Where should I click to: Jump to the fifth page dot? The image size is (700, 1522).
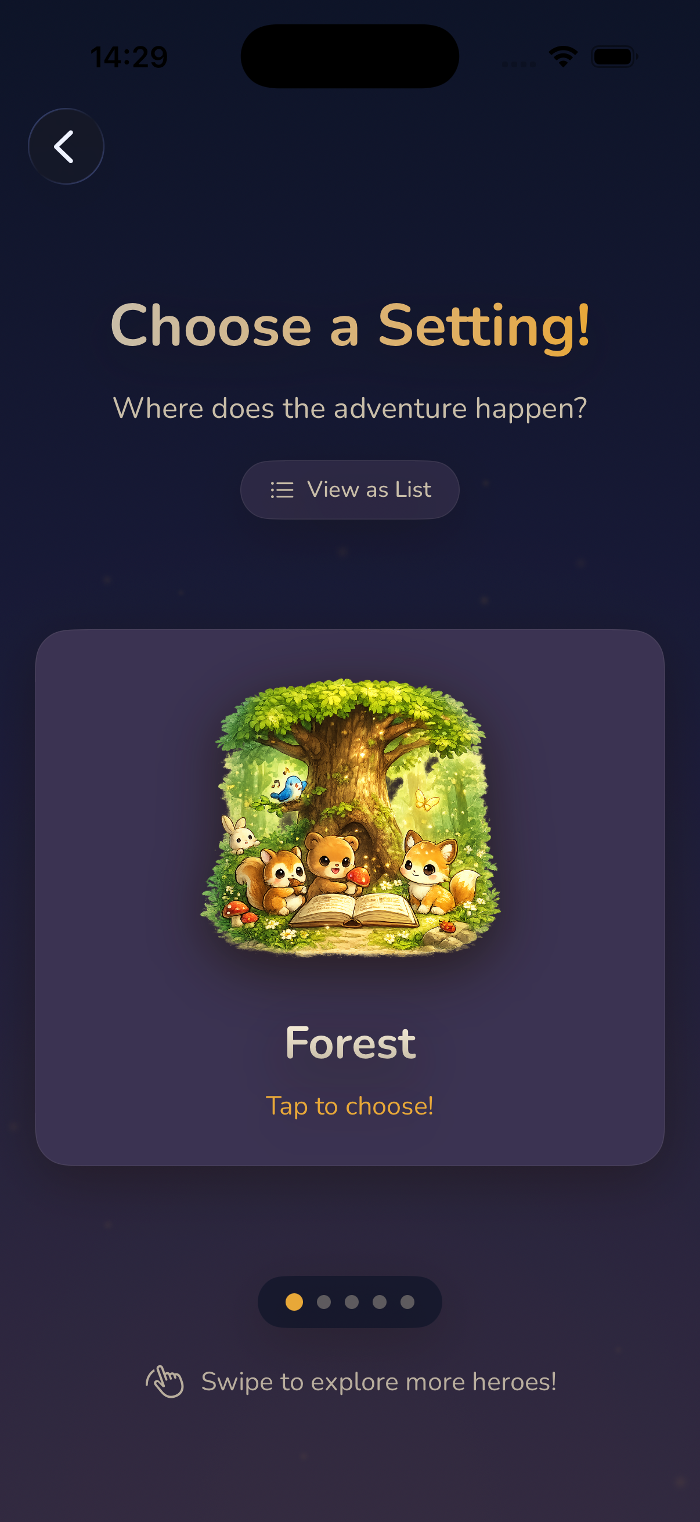407,1301
